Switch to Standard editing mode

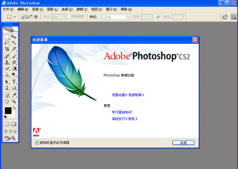pyautogui.click(x=7, y=124)
